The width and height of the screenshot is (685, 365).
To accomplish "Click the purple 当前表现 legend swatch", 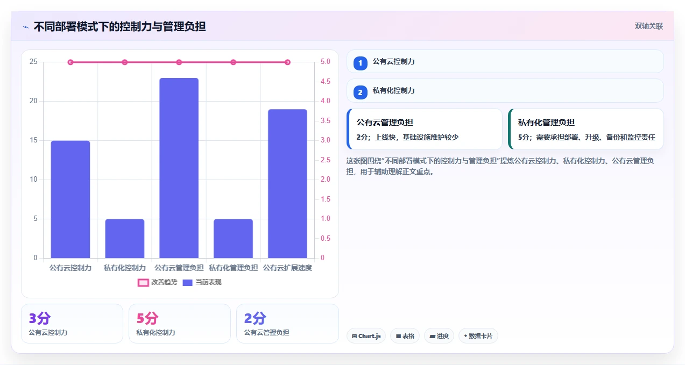I will click(x=187, y=282).
